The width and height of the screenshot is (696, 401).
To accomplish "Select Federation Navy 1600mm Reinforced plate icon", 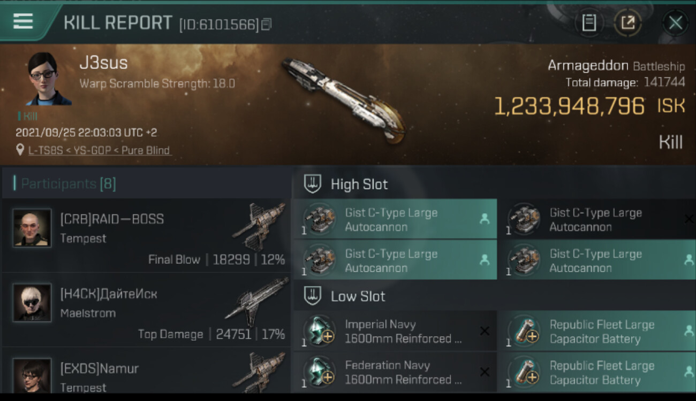I will pyautogui.click(x=320, y=373).
